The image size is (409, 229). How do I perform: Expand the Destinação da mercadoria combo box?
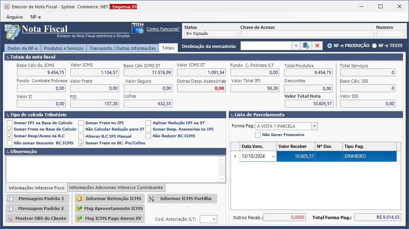296,46
